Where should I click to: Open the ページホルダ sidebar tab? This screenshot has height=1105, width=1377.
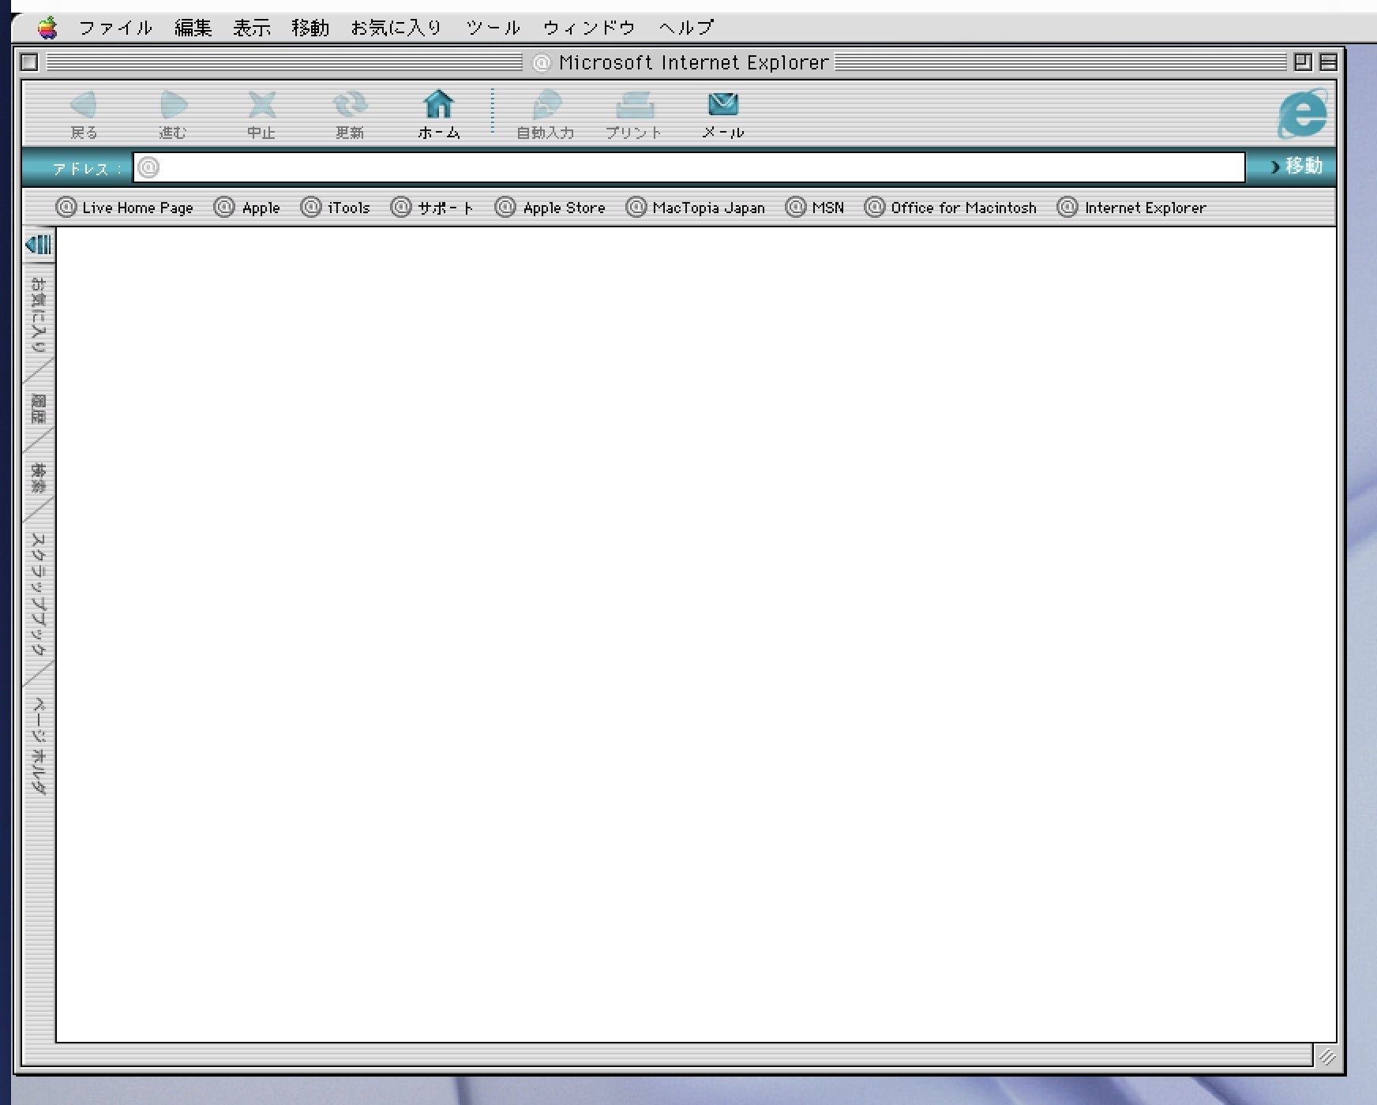(x=39, y=746)
